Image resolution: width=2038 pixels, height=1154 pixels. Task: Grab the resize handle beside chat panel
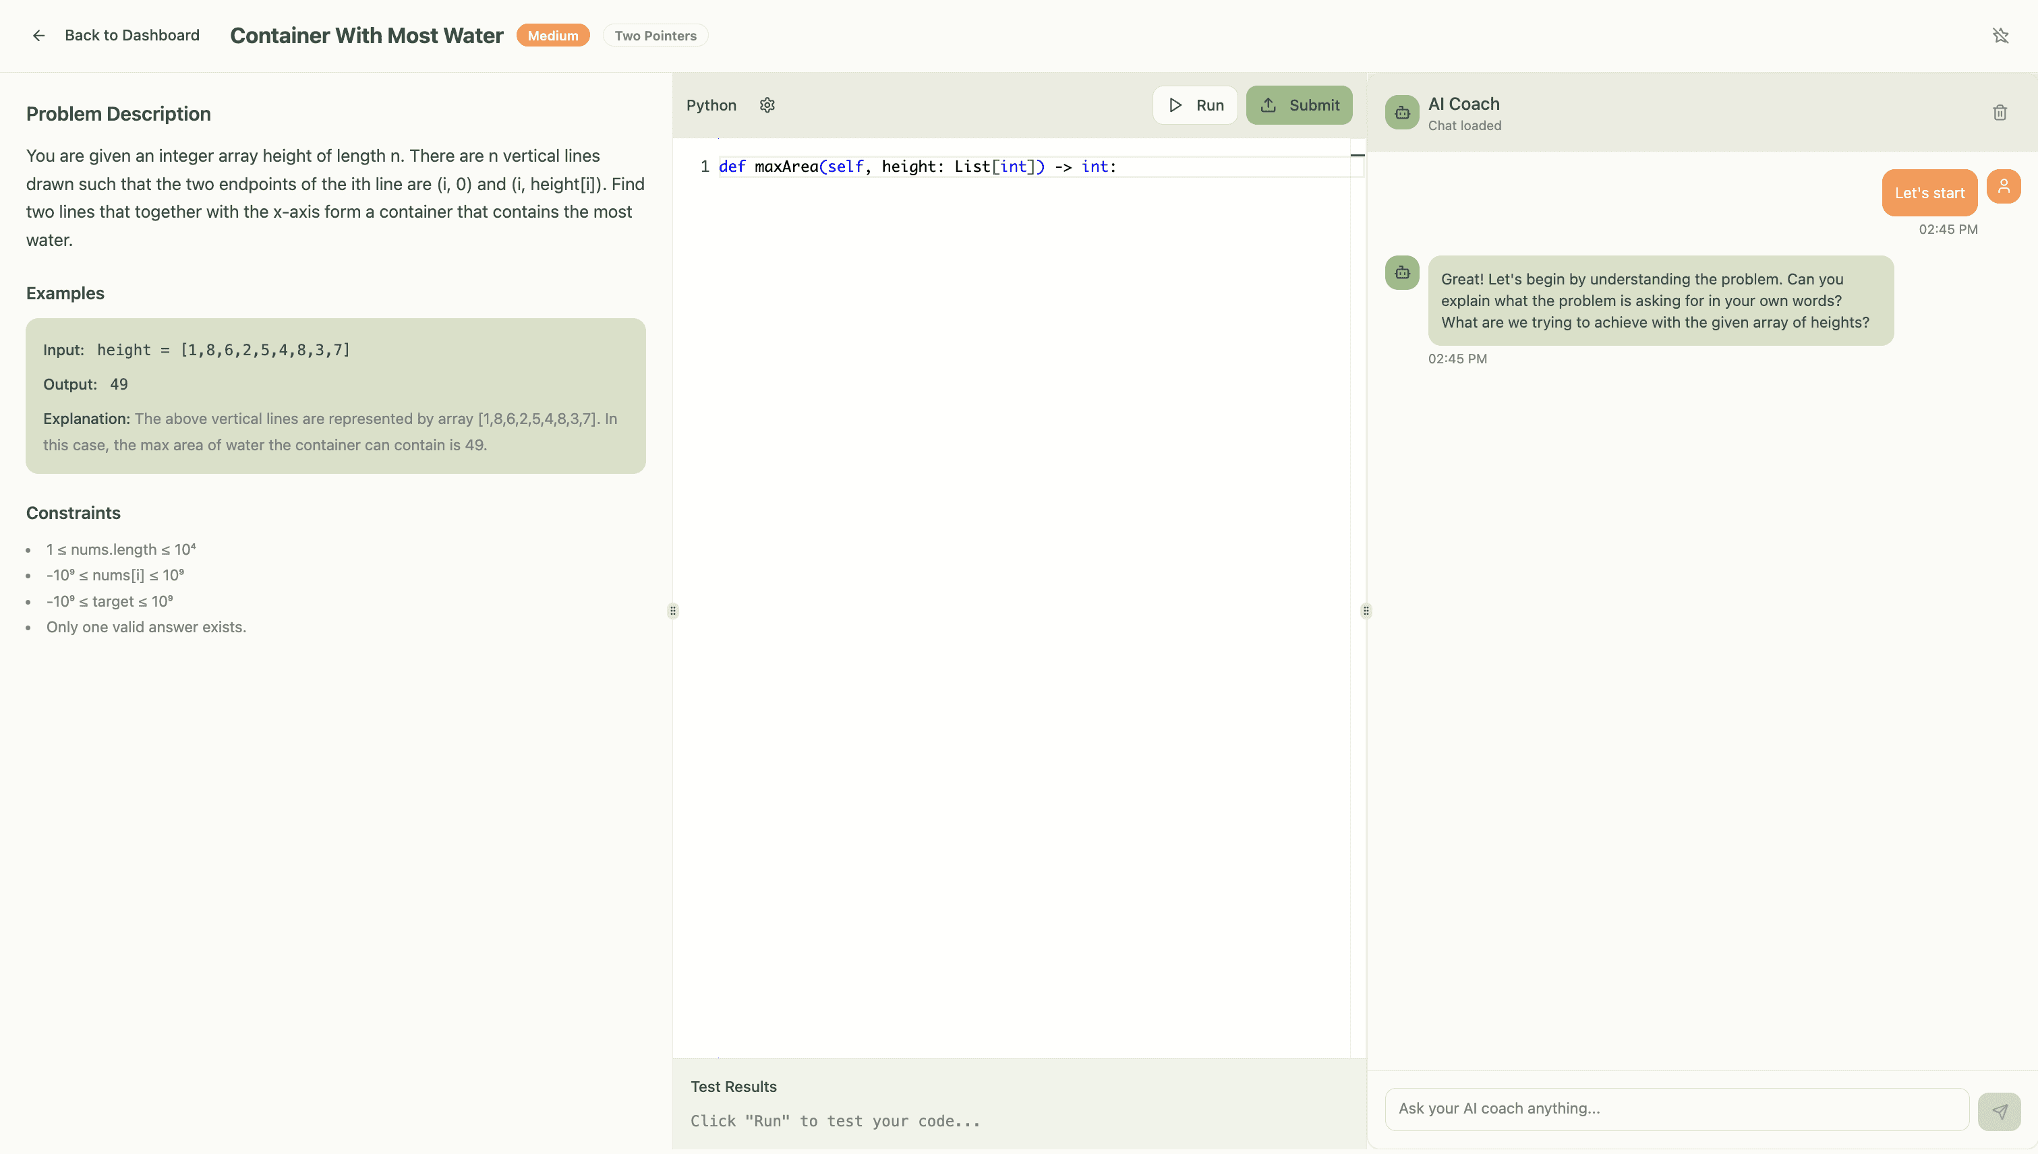[x=1366, y=610]
